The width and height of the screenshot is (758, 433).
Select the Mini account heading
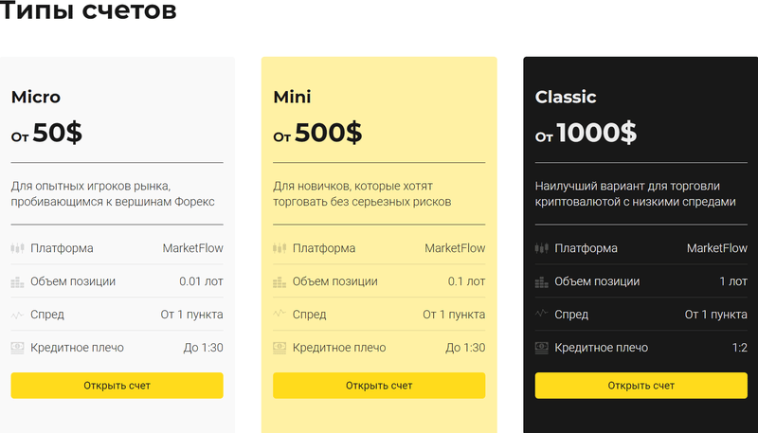292,98
